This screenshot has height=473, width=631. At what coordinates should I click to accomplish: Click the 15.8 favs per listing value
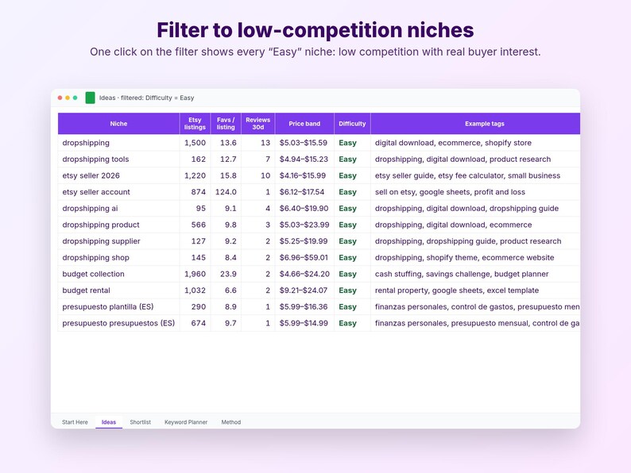226,175
